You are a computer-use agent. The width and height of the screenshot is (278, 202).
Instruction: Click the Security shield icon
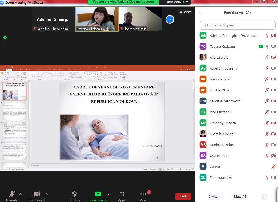pos(74,194)
